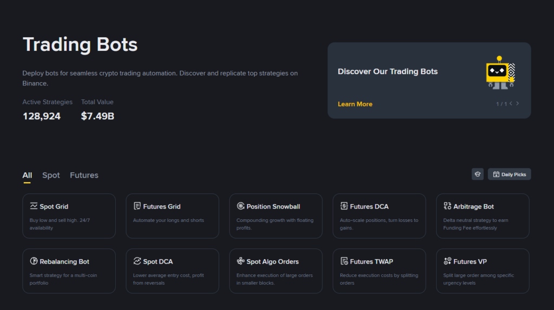Click the Arbitrage Bot icon
Screen dimensions: 554x310
tap(447, 206)
